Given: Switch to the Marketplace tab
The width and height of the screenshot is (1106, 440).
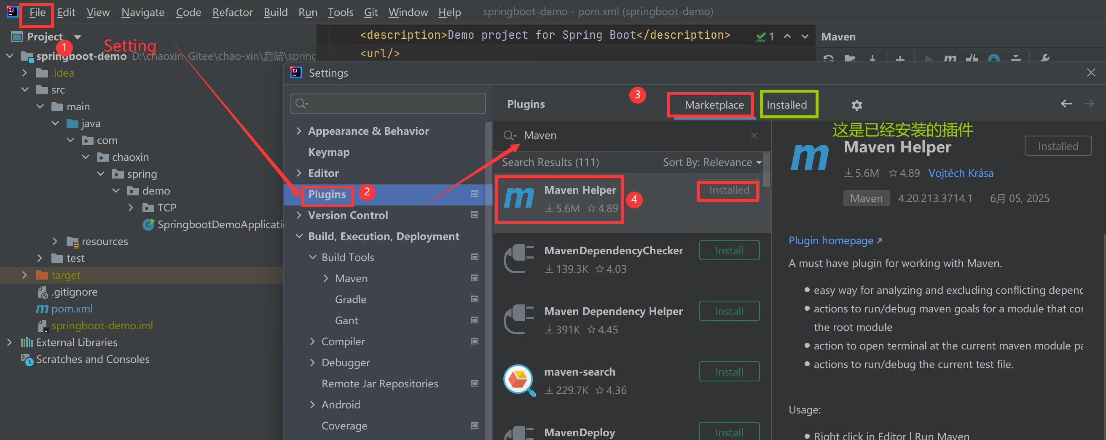Looking at the screenshot, I should pos(714,105).
